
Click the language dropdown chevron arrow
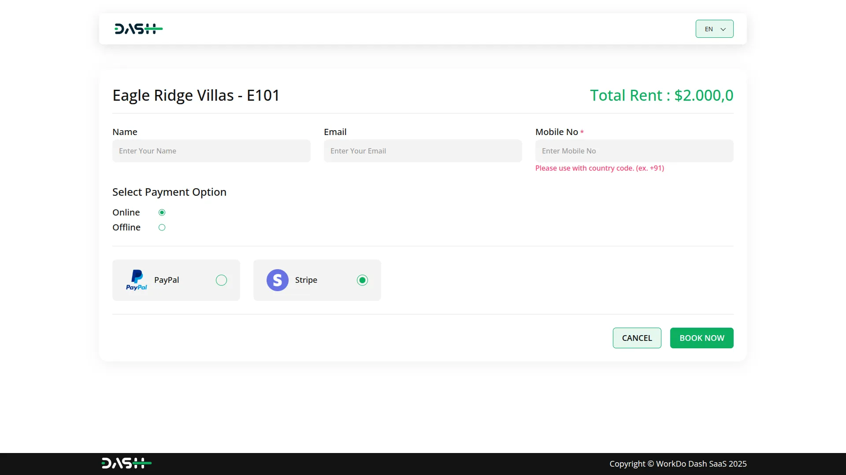pyautogui.click(x=723, y=29)
